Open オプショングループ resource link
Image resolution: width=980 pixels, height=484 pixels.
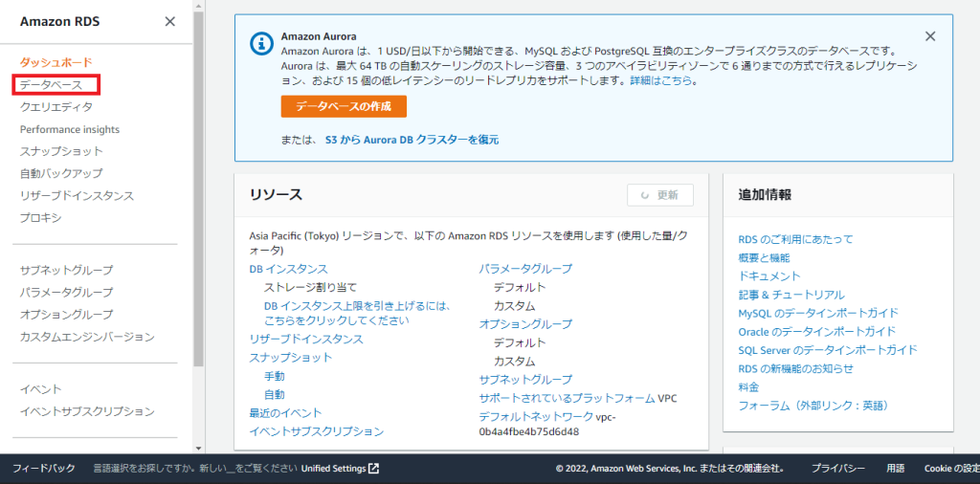525,324
